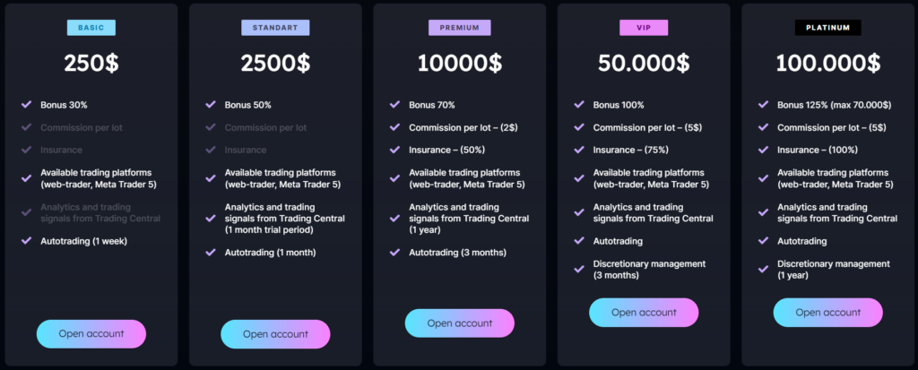Click checkmark next to Basic Autotrading (1 week)
The image size is (918, 370).
pos(27,240)
